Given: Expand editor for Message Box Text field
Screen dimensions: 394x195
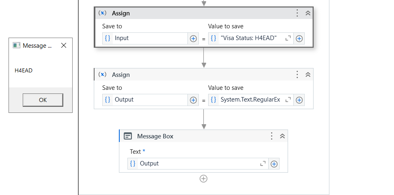Looking at the screenshot, I should pyautogui.click(x=263, y=163).
